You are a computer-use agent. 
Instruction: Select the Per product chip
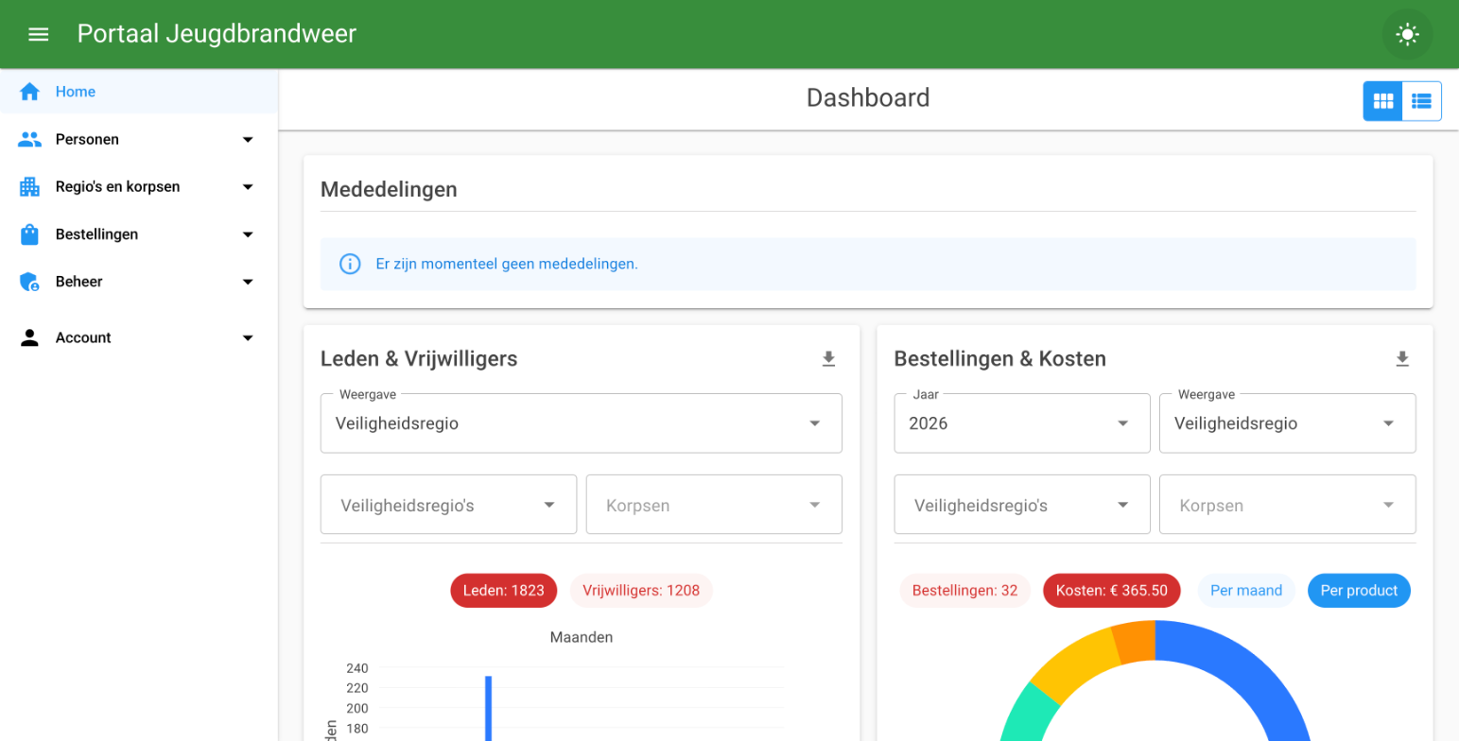[x=1359, y=591]
